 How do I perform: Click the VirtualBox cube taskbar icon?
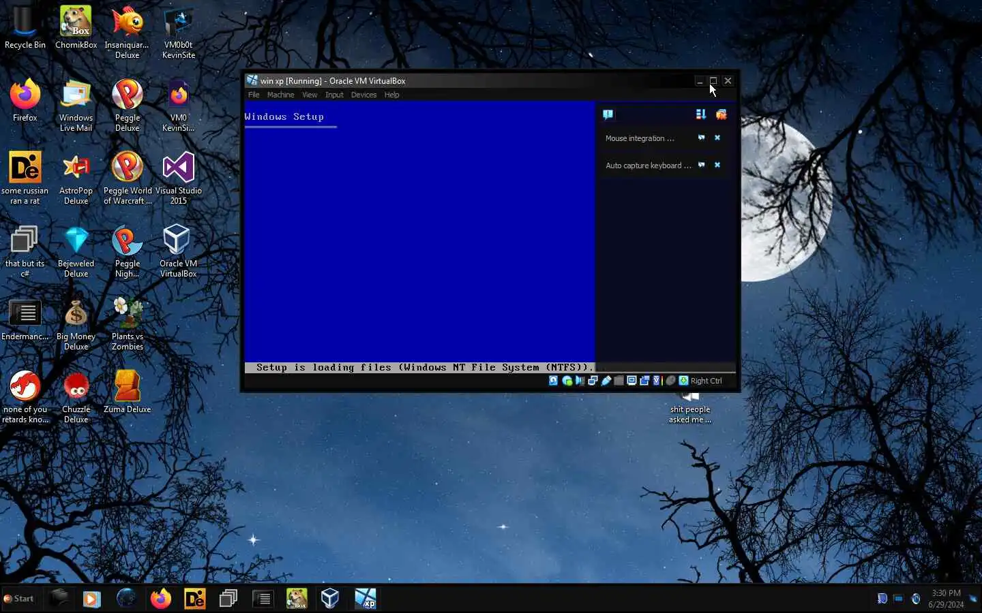pyautogui.click(x=330, y=599)
